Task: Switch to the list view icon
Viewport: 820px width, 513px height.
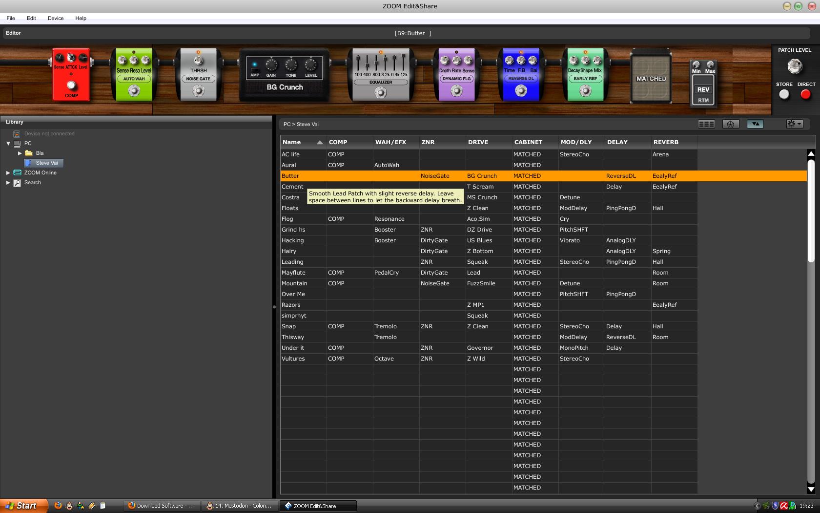Action: point(706,124)
